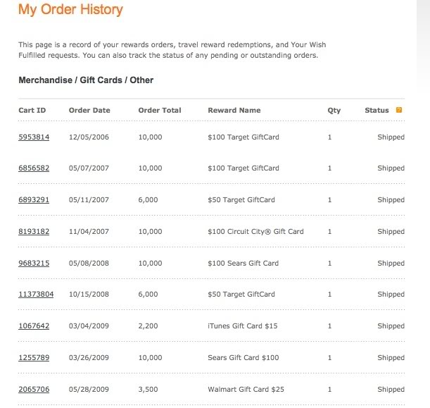Click Merchandise / Gift Cards / Other heading
This screenshot has width=430, height=408.
pos(86,80)
